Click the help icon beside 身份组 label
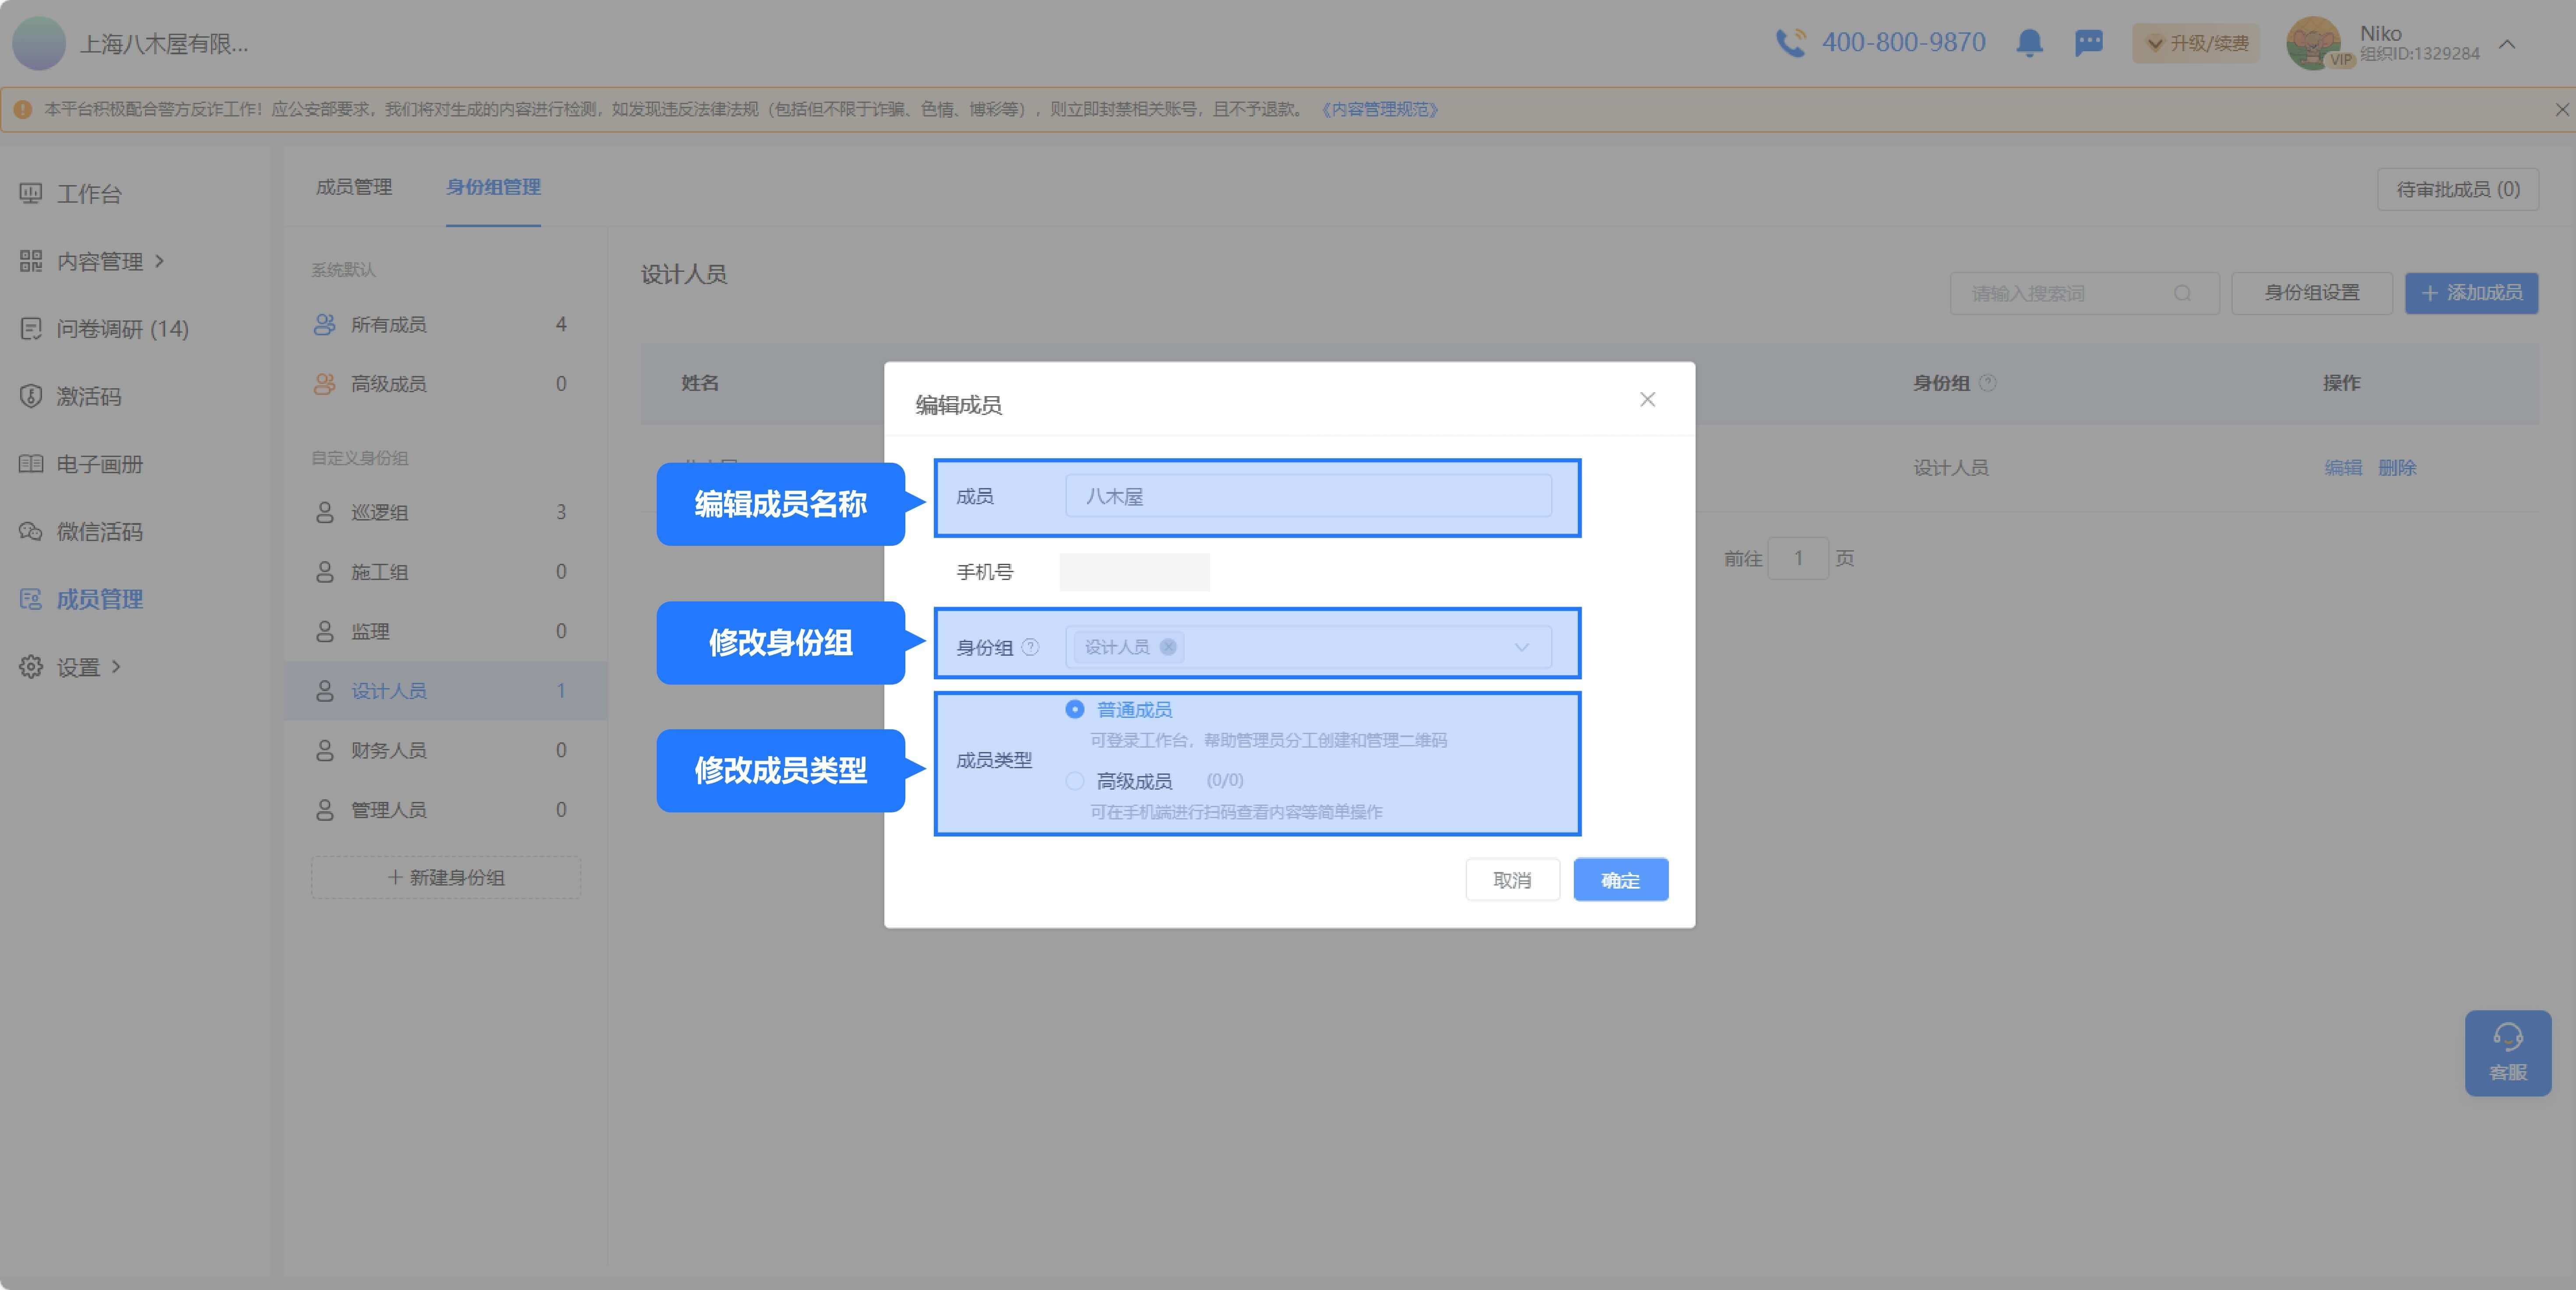Viewport: 2576px width, 1290px height. click(1030, 647)
